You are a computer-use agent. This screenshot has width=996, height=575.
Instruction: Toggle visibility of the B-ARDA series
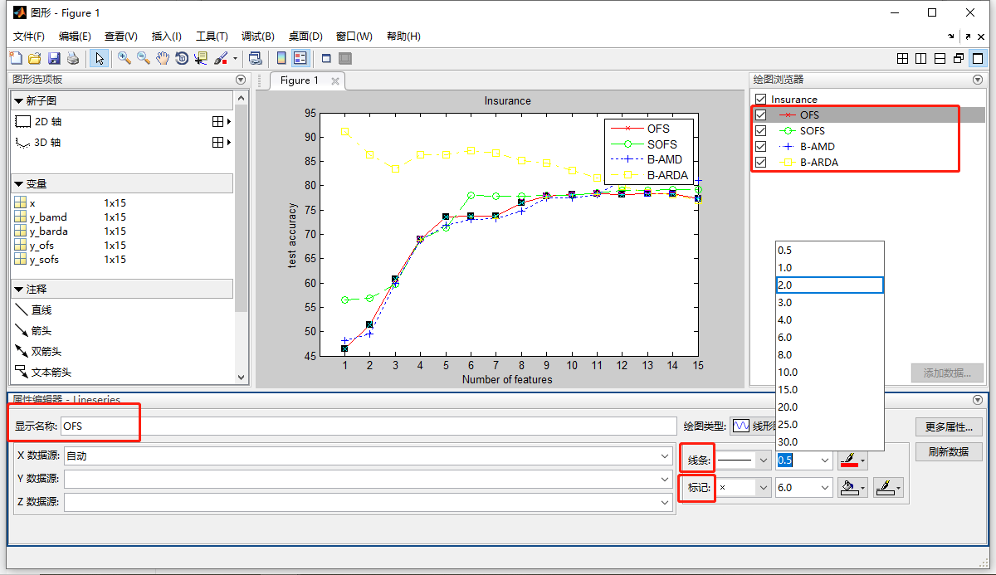tap(760, 161)
